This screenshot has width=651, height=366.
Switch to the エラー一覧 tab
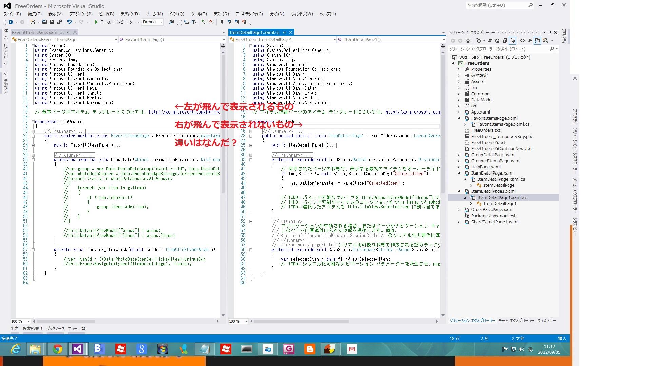[77, 328]
